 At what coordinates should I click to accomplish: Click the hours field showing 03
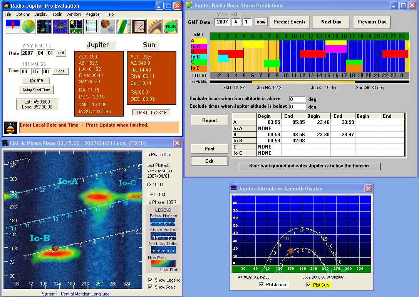tap(25, 71)
